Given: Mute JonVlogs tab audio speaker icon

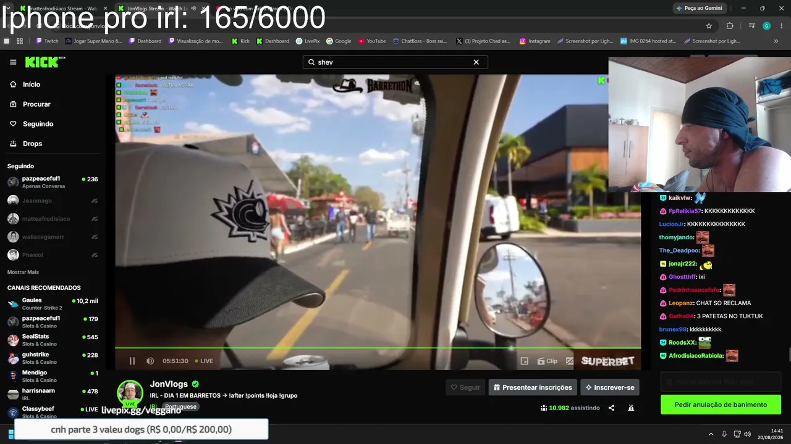Looking at the screenshot, I should click(x=193, y=9).
